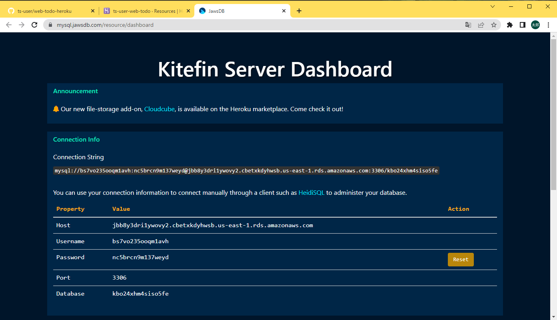Open the Chrome three-dot menu
This screenshot has height=320, width=557.
[549, 25]
